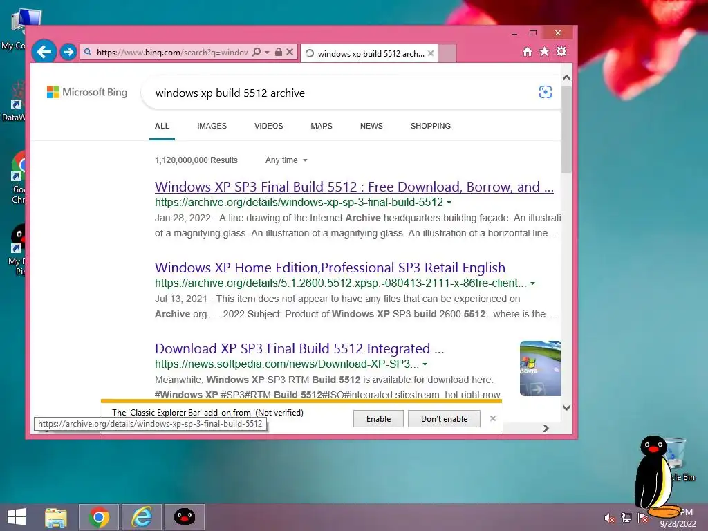
Task: Open Internet Explorer Home icon
Action: pyautogui.click(x=527, y=52)
